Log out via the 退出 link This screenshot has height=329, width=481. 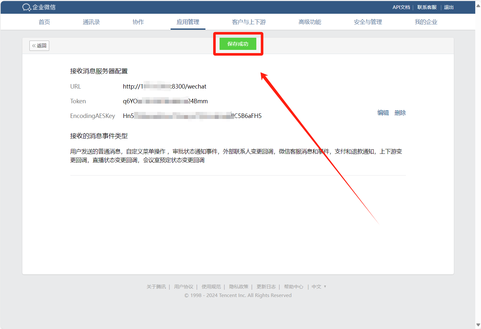pyautogui.click(x=449, y=7)
